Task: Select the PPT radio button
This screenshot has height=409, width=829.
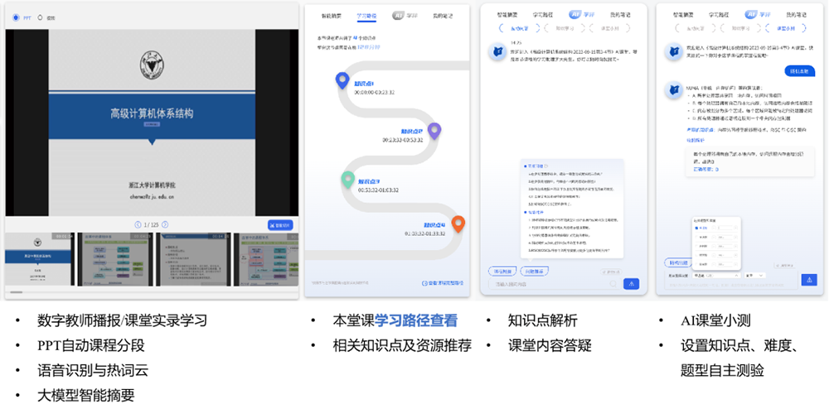Action: (x=17, y=16)
